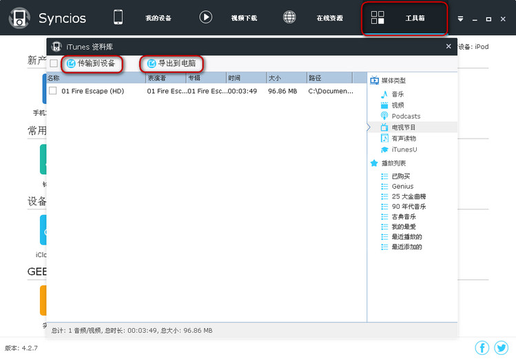Click the clapperboard icon beside 视频
516x359 pixels.
pos(384,105)
